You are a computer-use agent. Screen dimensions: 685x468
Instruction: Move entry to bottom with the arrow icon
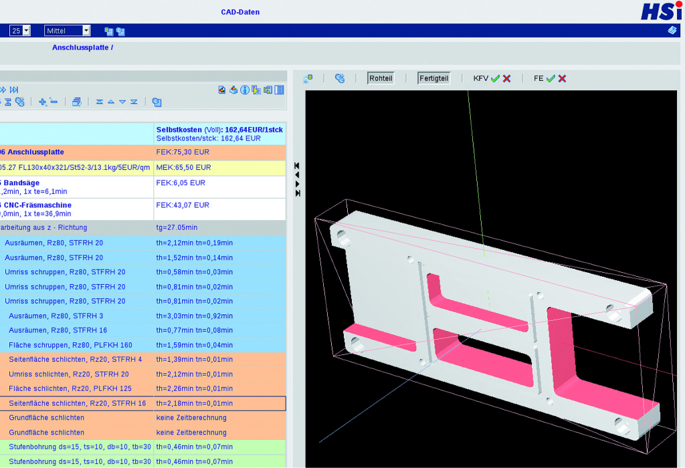[134, 102]
